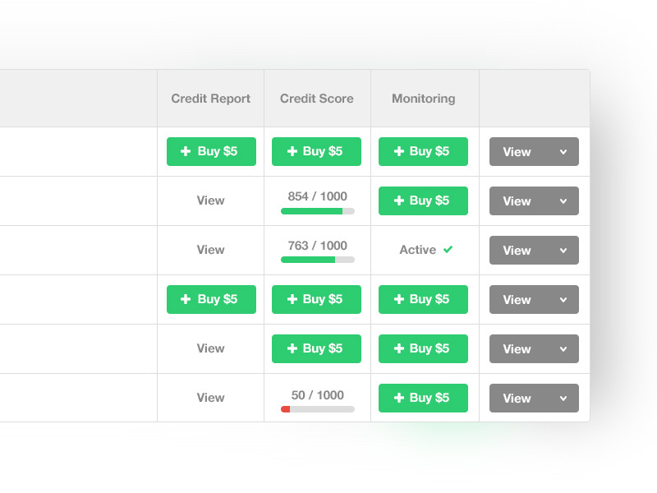
Task: Buy the credit report in the fourth row
Action: pyautogui.click(x=211, y=299)
